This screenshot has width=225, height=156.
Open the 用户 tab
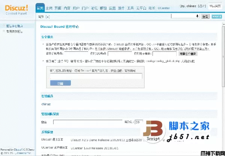click(76, 8)
